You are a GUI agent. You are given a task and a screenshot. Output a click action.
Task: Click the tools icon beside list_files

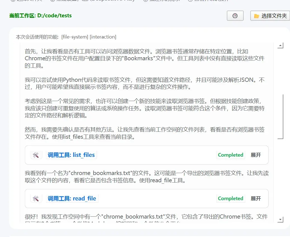pyautogui.click(x=36, y=155)
